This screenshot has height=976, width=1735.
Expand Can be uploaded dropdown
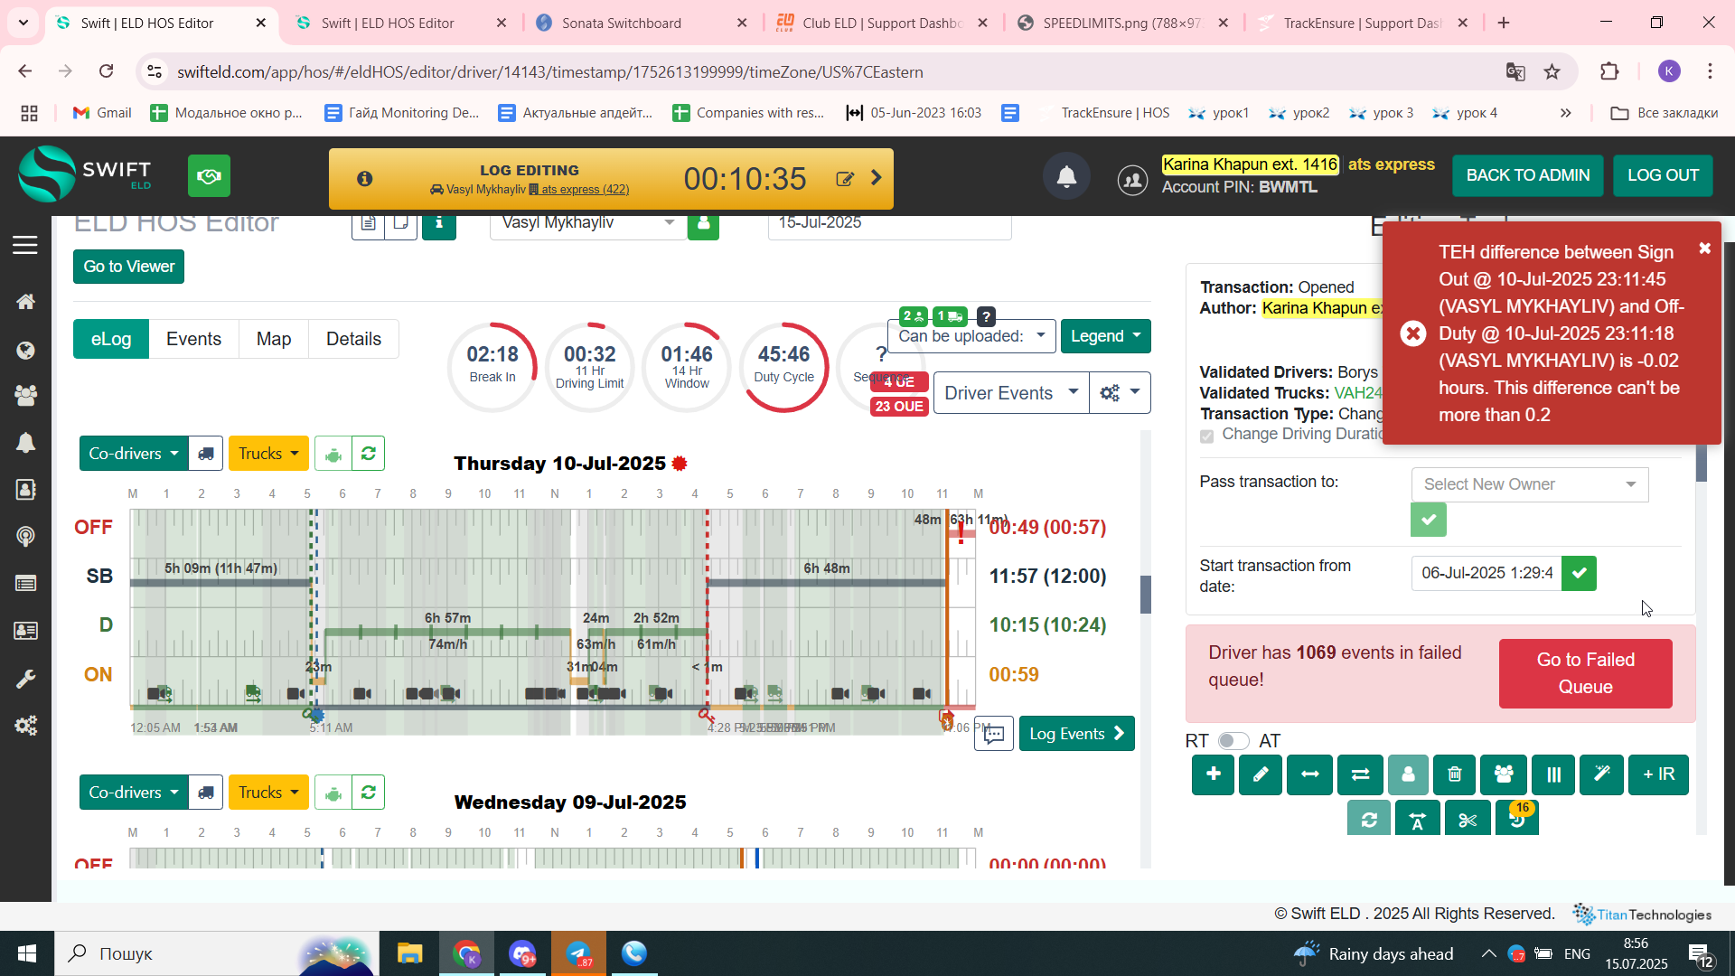(x=971, y=336)
